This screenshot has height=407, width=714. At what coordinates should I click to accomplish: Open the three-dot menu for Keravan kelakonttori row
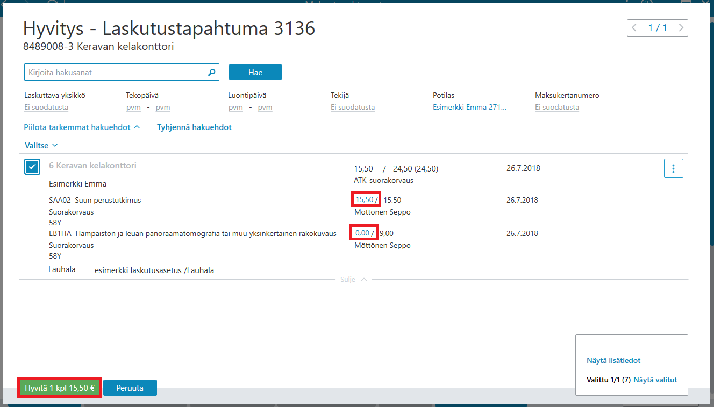pyautogui.click(x=674, y=168)
